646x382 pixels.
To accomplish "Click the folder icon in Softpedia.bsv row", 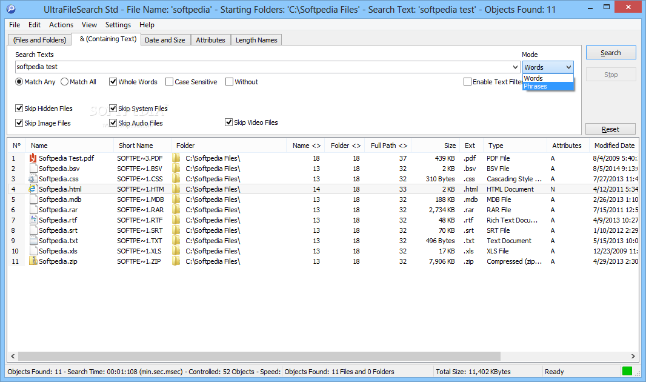I will coord(176,168).
